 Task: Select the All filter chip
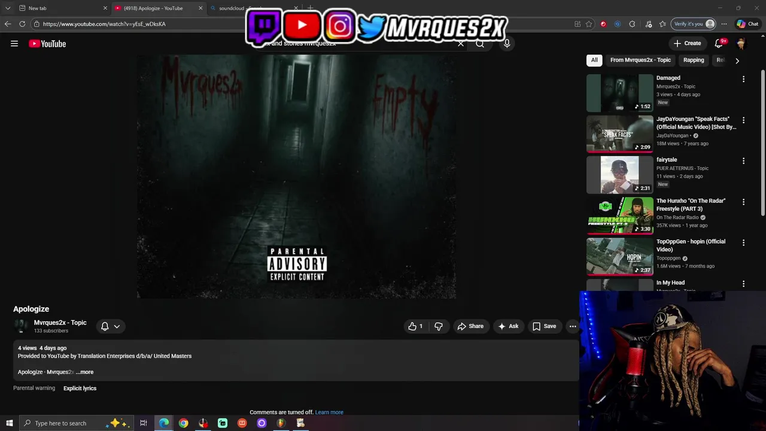point(594,60)
